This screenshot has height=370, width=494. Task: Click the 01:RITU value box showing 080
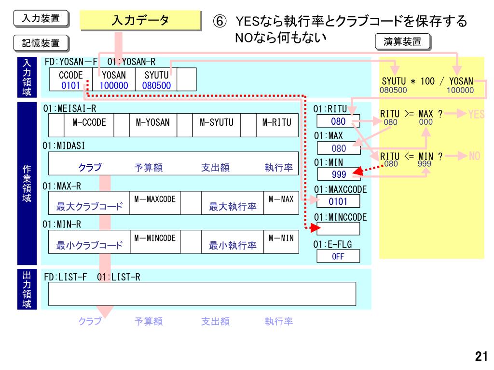coord(338,121)
